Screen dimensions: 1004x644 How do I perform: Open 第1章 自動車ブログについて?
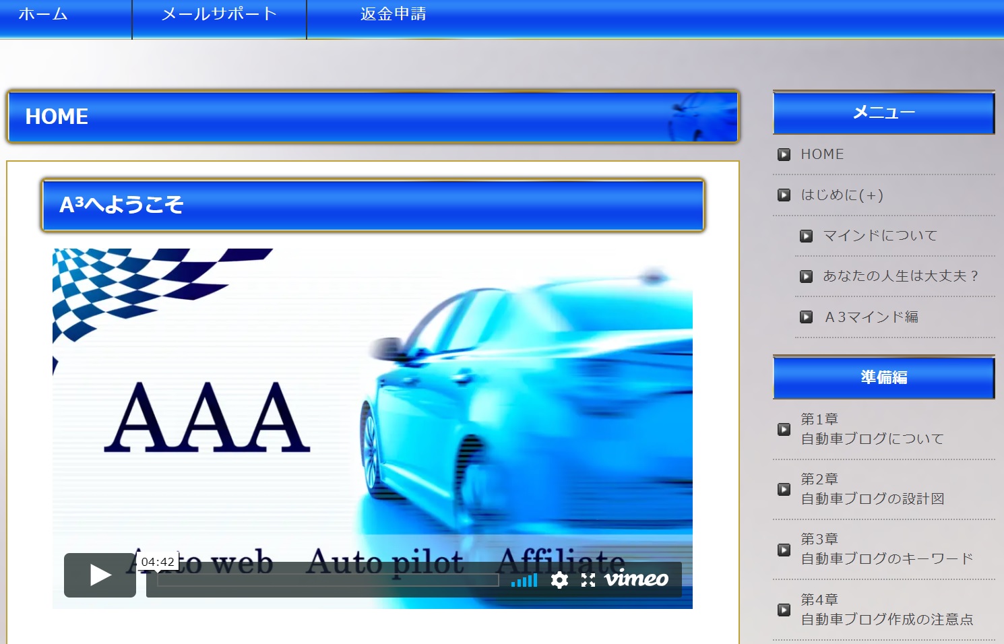pos(872,429)
